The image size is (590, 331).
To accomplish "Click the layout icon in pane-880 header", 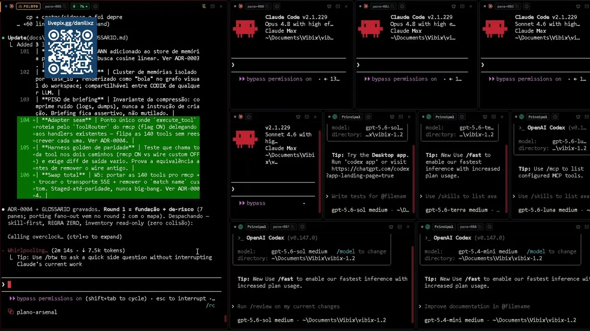I will point(338,6).
